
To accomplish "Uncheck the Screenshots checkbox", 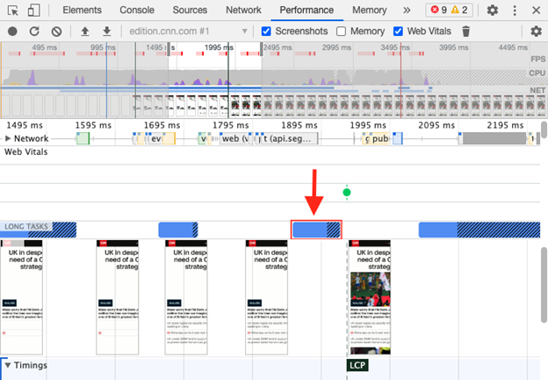I will 267,32.
